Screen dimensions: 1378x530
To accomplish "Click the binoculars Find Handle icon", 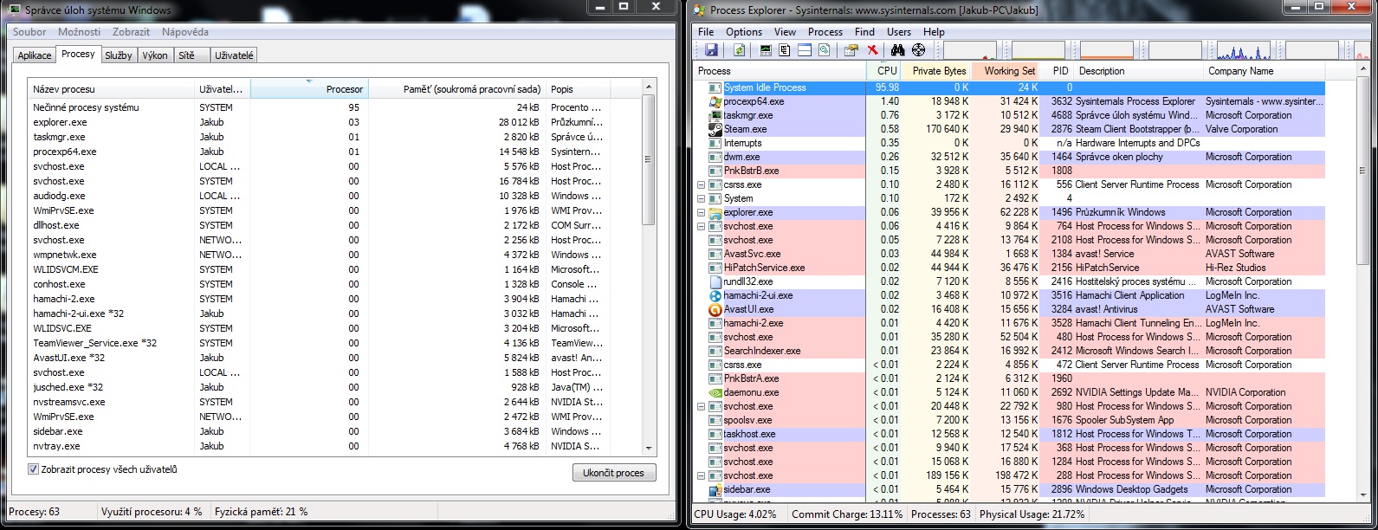I will pos(898,50).
